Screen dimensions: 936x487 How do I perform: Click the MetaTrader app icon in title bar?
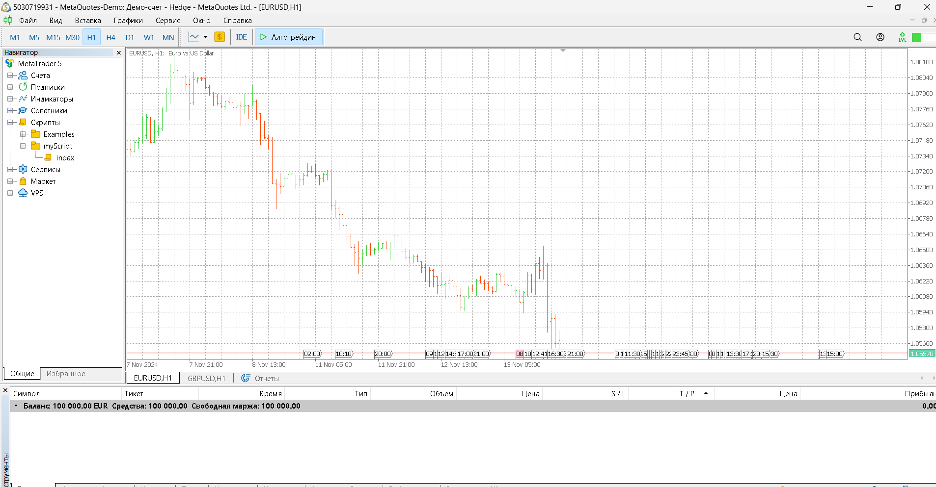pos(6,7)
